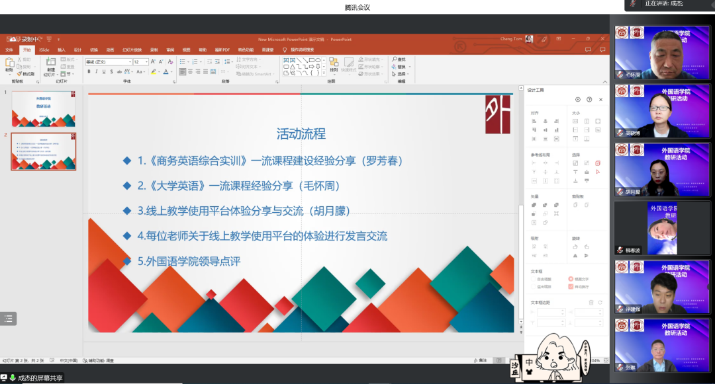Screen dimensions: 715x384
Task: Select the auto-fit text radio button
Action: 534,279
